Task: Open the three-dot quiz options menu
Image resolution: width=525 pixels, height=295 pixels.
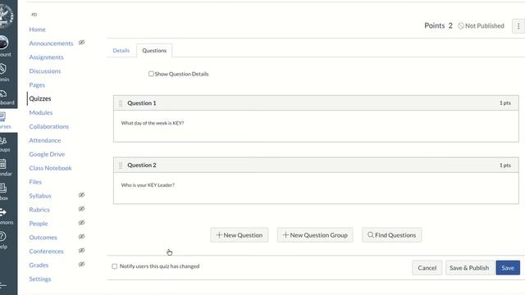Action: [x=518, y=26]
